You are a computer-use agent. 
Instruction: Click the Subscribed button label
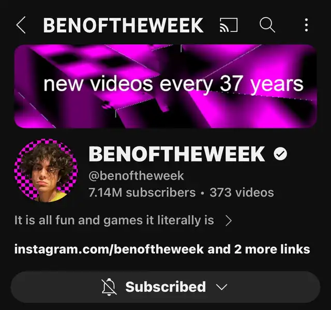click(165, 287)
